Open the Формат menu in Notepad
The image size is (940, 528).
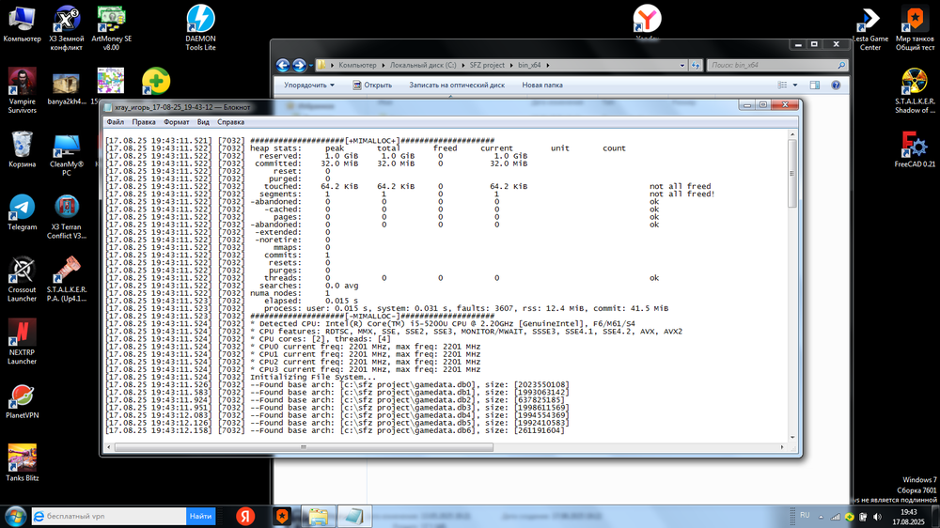(176, 122)
